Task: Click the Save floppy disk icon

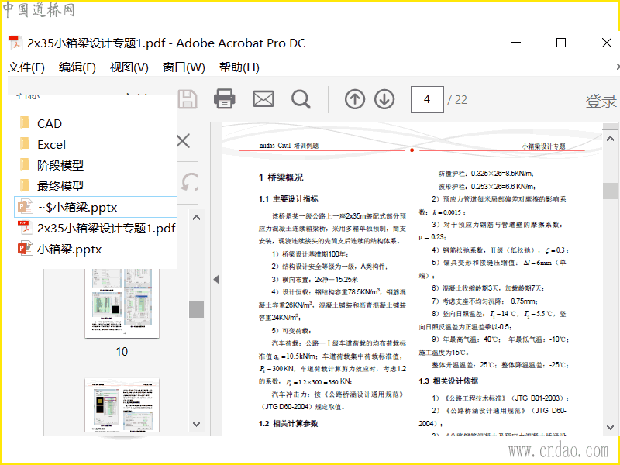Action: click(x=188, y=99)
